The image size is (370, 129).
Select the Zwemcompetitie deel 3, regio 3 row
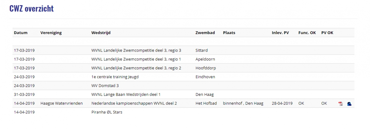[x=136, y=50]
